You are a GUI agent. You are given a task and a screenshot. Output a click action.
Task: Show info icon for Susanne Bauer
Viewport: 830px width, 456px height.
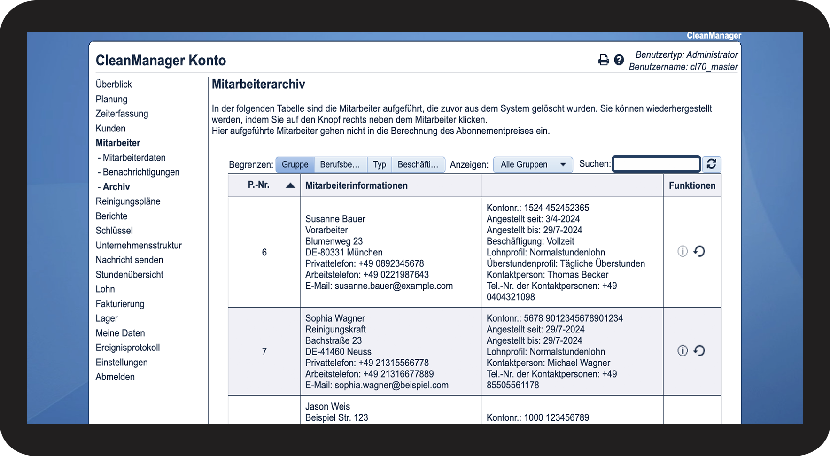tap(682, 252)
